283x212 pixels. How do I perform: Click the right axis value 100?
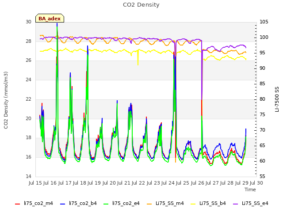264,37
